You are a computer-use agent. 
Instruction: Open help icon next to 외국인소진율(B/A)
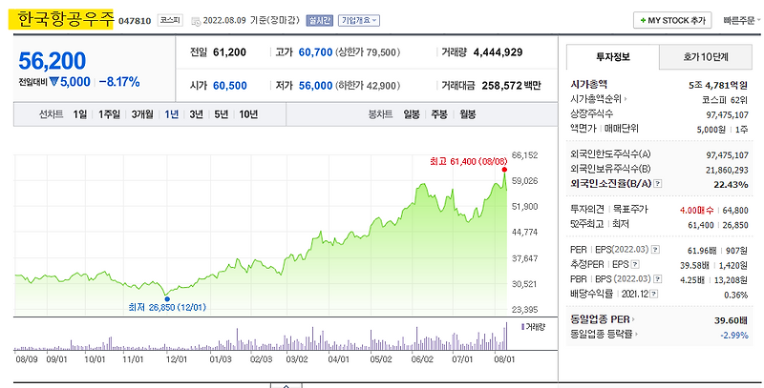click(x=658, y=184)
